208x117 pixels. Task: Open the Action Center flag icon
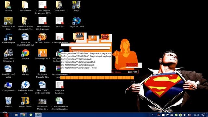167,115
